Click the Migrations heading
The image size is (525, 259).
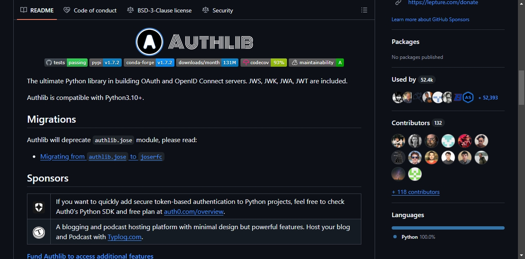pos(52,119)
